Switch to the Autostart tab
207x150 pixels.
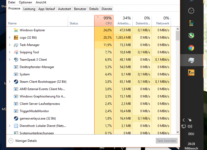coord(64,9)
